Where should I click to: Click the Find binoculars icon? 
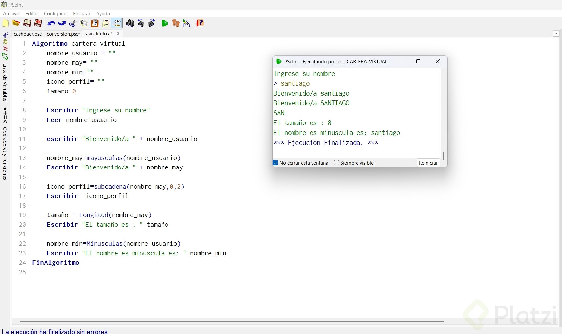pos(130,23)
